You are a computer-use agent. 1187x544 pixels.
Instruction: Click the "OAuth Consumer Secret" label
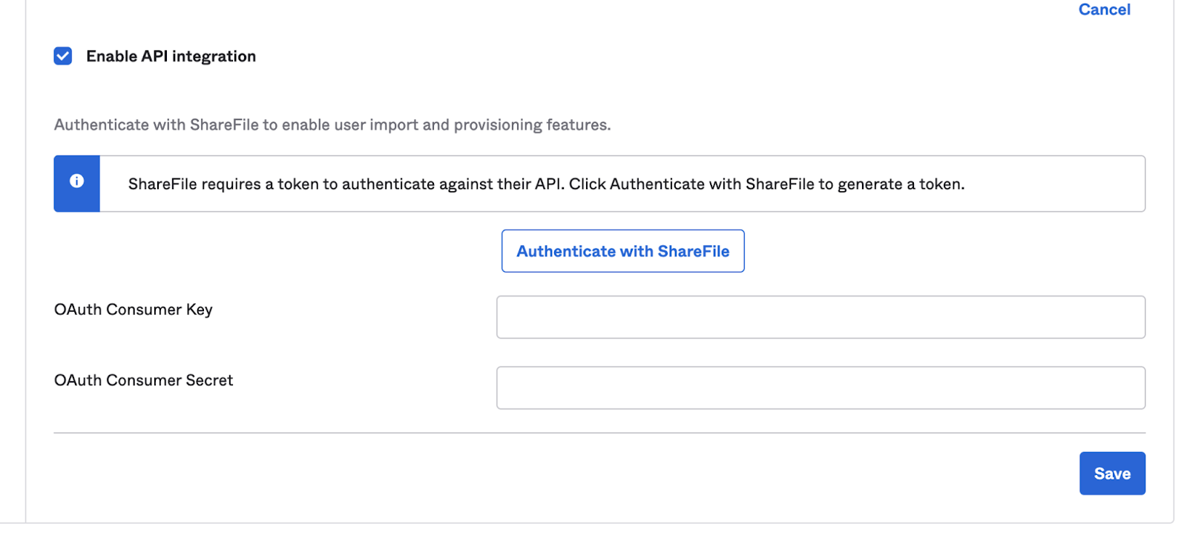tap(143, 380)
